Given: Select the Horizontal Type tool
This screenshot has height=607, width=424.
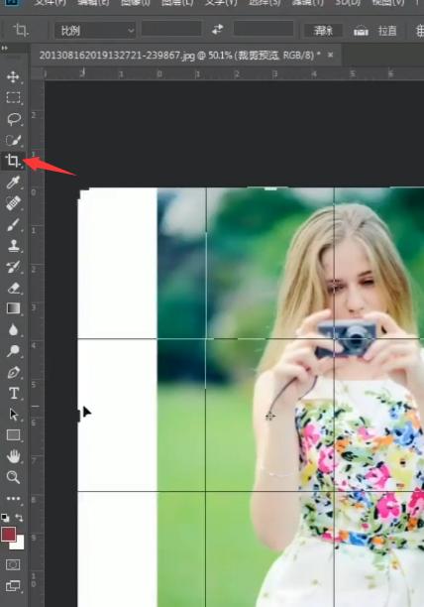Looking at the screenshot, I should coord(13,393).
